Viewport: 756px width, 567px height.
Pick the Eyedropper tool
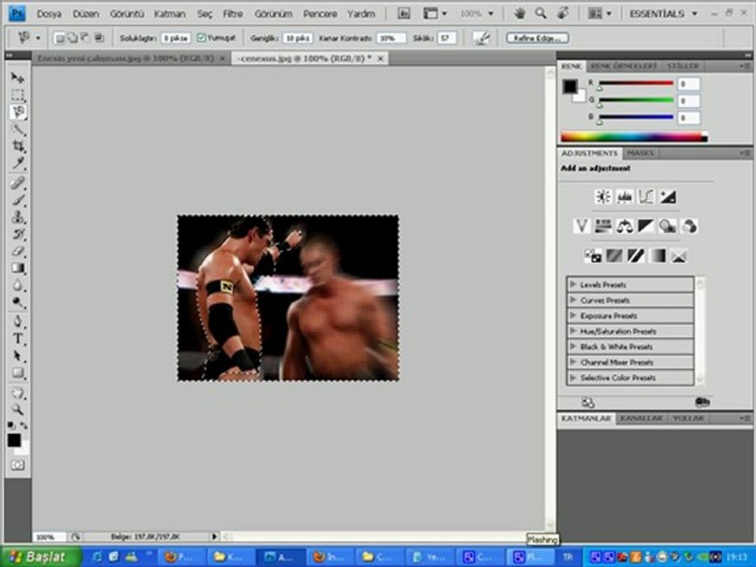click(17, 164)
